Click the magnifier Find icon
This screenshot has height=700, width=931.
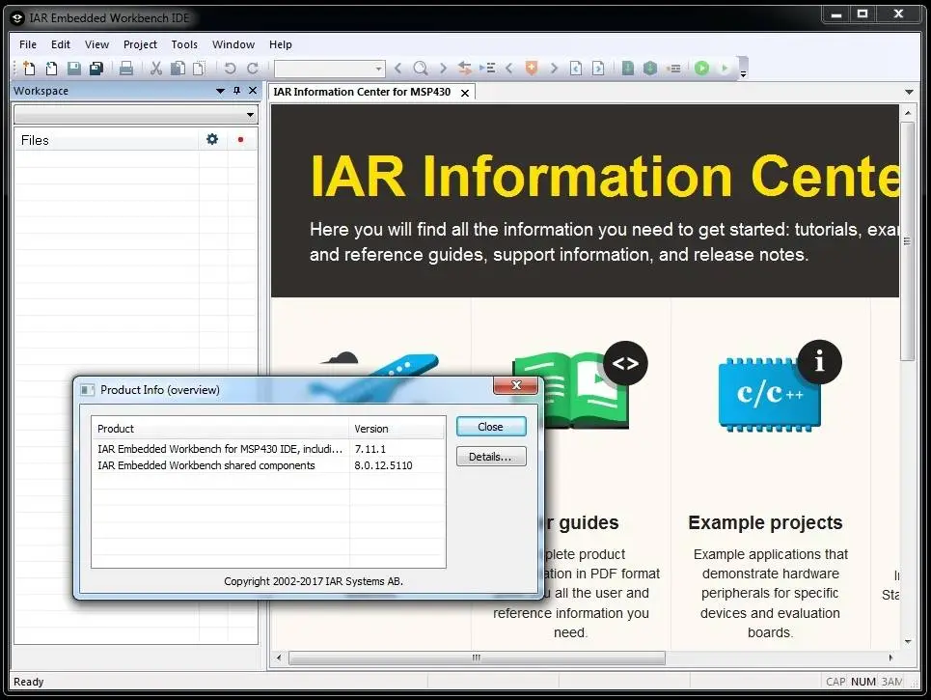[x=421, y=69]
